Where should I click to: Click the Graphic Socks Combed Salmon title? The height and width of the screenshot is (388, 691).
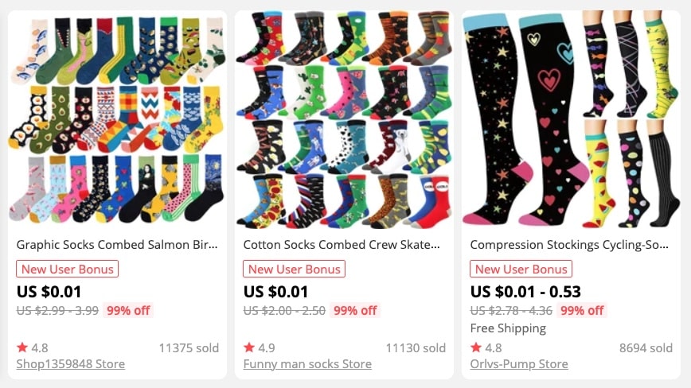[x=117, y=245]
